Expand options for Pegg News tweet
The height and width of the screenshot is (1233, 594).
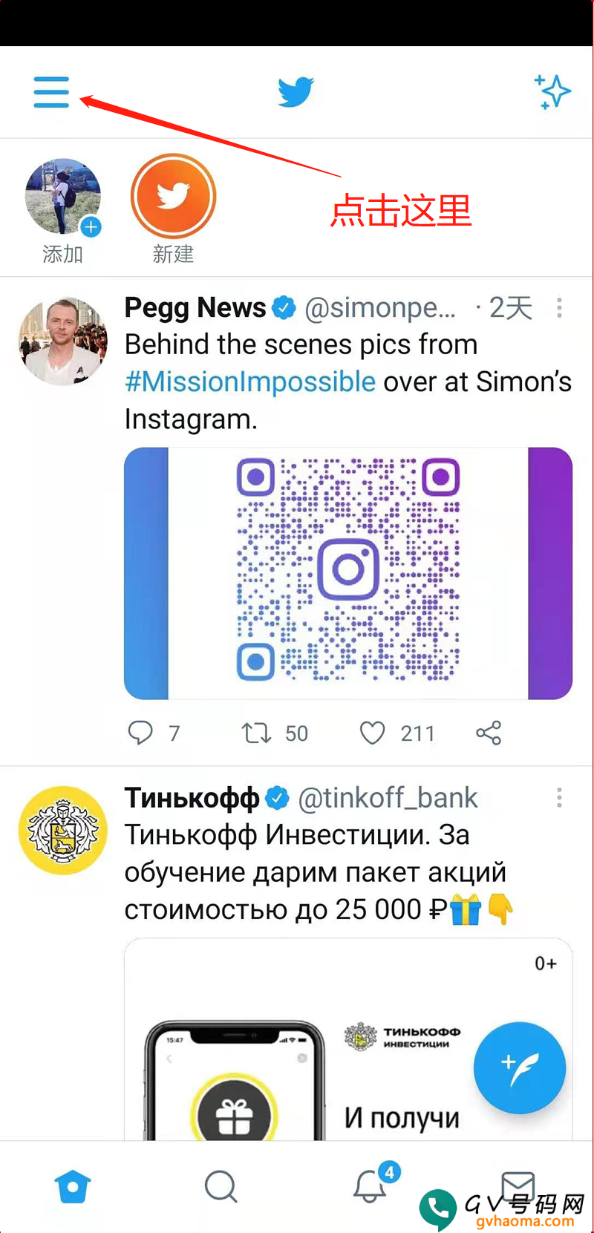(559, 307)
